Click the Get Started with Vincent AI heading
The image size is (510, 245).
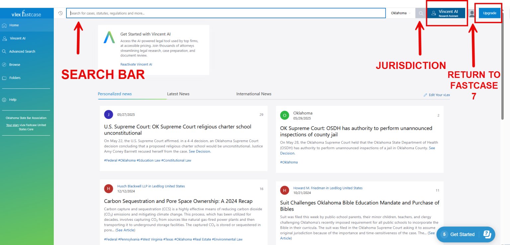(x=145, y=34)
